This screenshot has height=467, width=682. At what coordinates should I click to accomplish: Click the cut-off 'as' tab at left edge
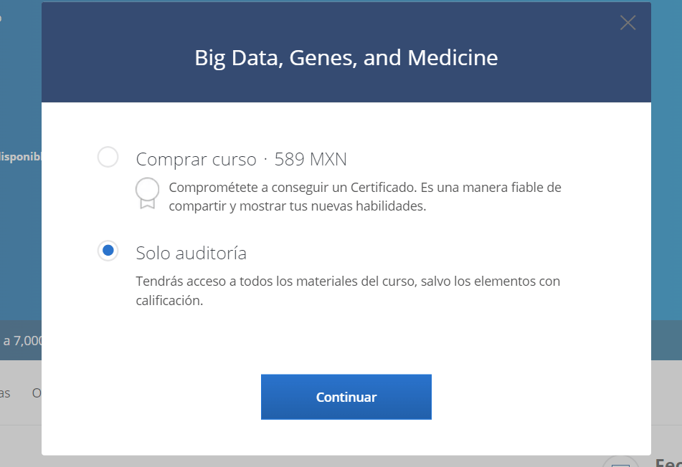pos(5,393)
